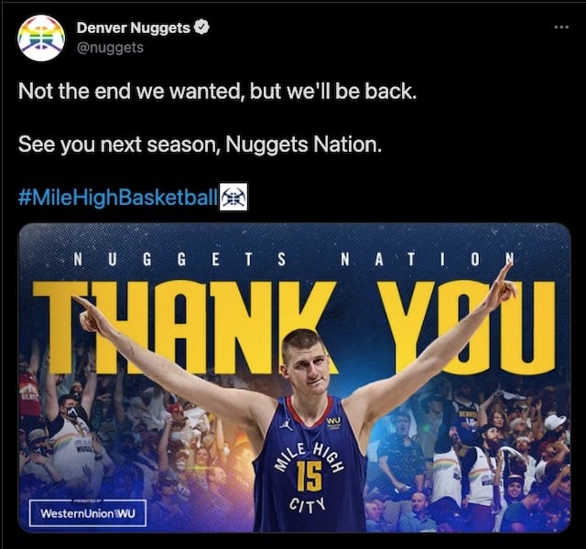Open the three-dot more options menu
This screenshot has width=586, height=549.
pyautogui.click(x=561, y=27)
